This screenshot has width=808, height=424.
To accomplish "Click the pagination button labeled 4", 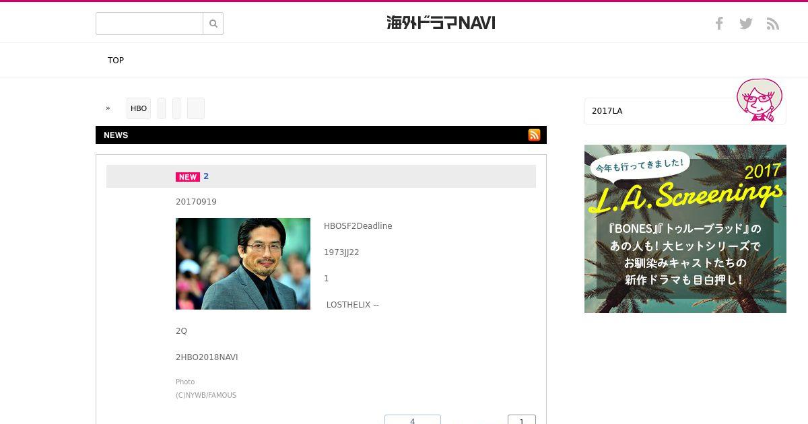I will tap(413, 420).
